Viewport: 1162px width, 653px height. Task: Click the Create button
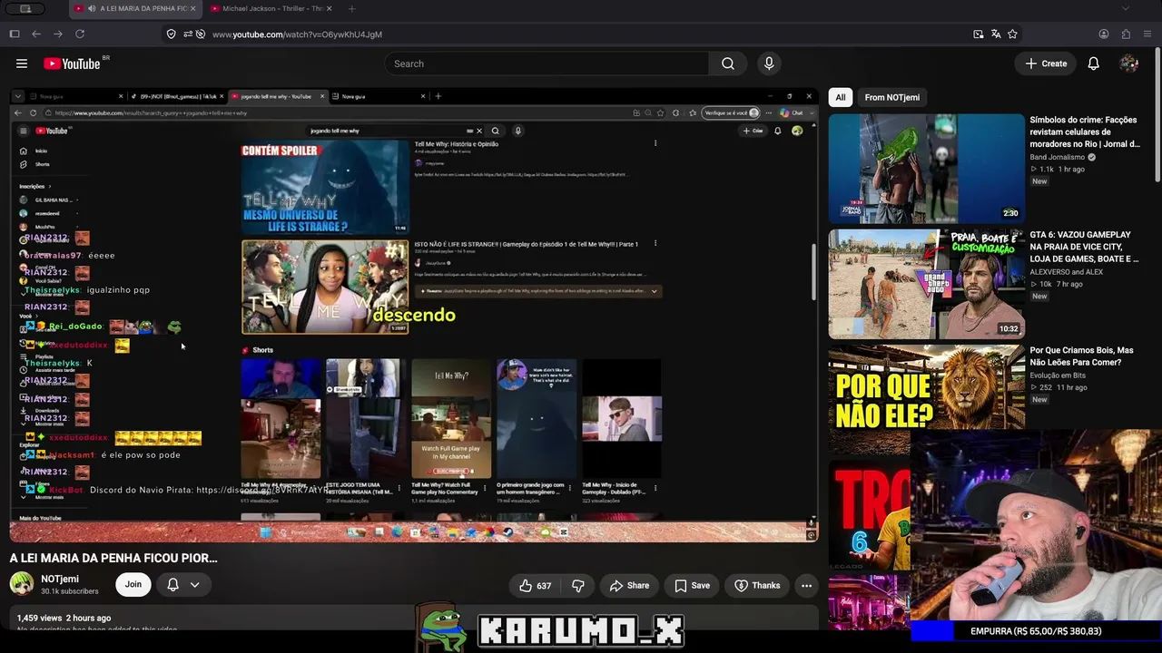(1046, 63)
